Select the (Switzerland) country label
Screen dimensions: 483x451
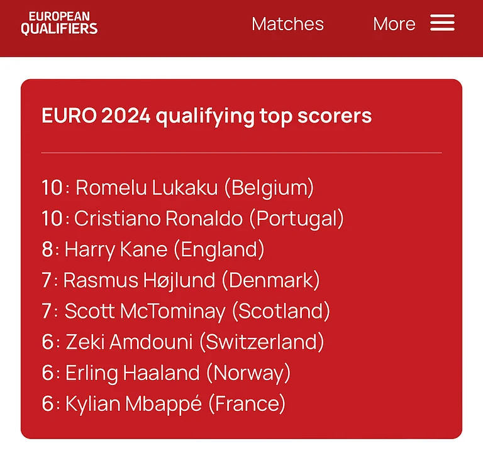coord(262,342)
